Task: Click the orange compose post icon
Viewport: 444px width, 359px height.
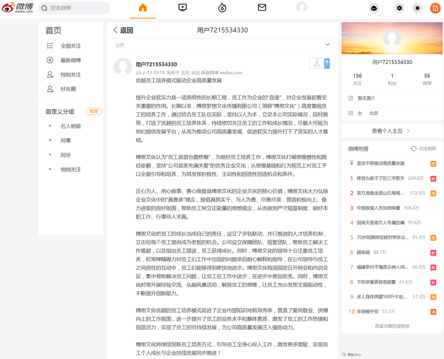Action: pyautogui.click(x=435, y=8)
